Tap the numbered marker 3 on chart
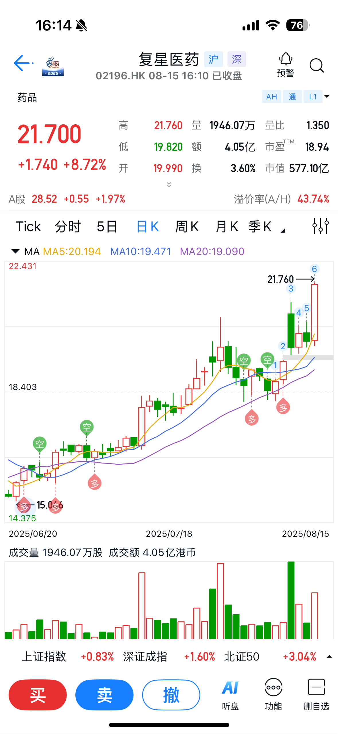Image resolution: width=338 pixels, height=734 pixels. click(291, 289)
